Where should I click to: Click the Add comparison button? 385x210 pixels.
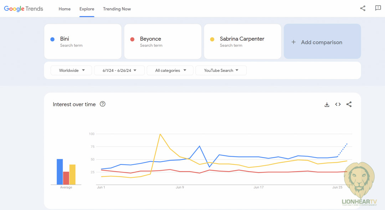click(322, 42)
